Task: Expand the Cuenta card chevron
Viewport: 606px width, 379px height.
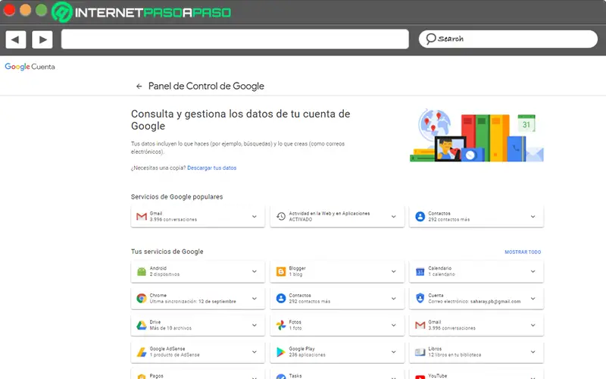Action: 533,299
